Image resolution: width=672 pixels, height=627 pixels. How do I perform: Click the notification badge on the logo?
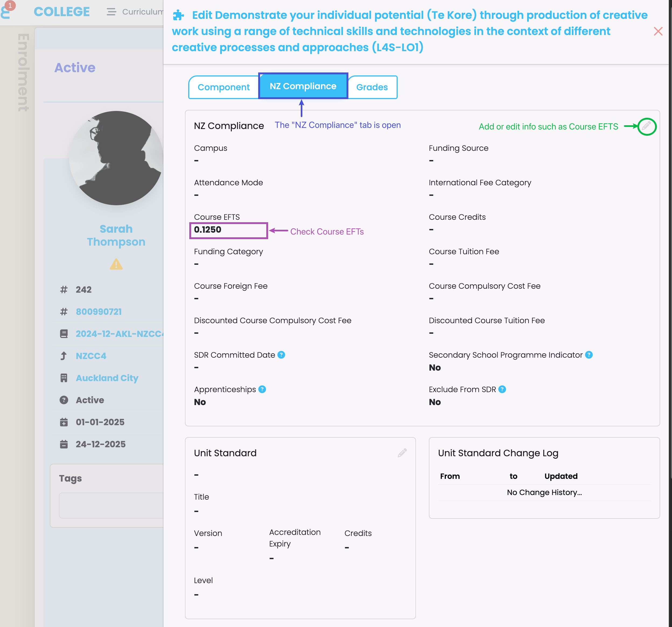pos(10,5)
